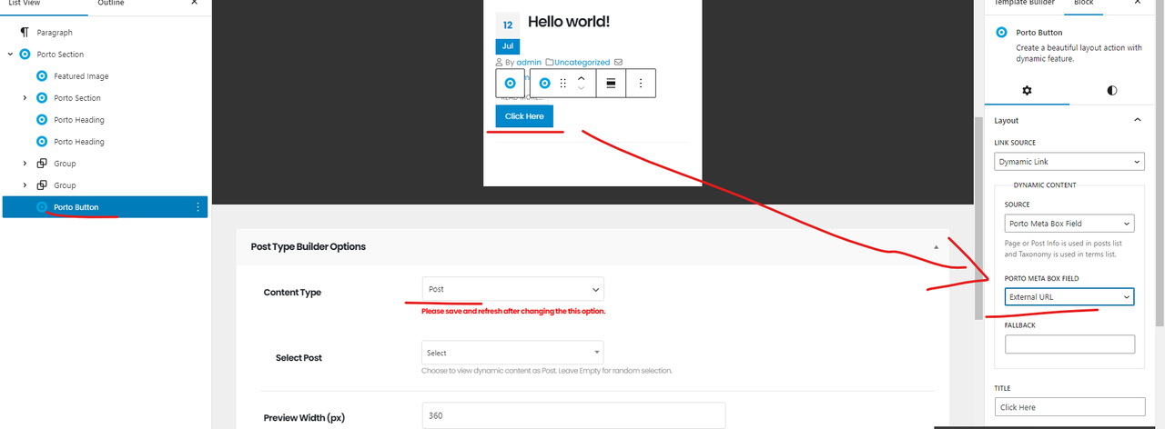Click the nested Porto Section block icon
This screenshot has height=429, width=1165.
pos(42,98)
